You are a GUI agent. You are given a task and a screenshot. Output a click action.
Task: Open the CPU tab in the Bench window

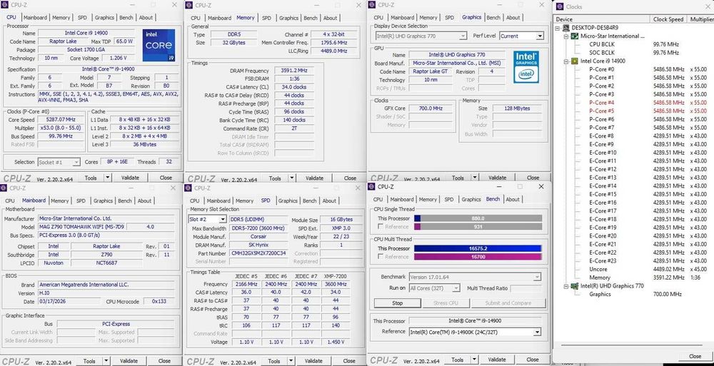point(378,199)
